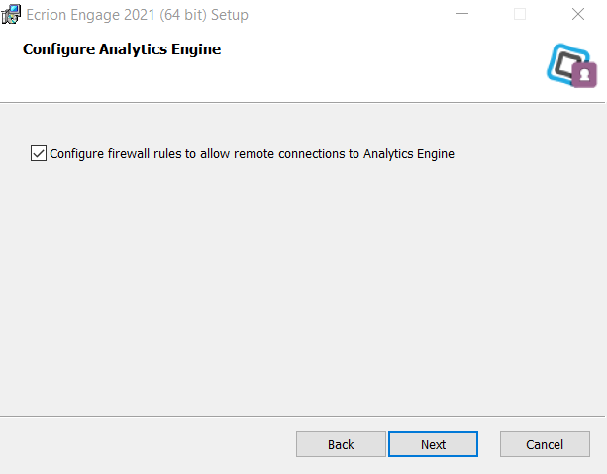Click the Ecrion Engage 2021 Setup title
607x474 pixels.
coord(137,15)
